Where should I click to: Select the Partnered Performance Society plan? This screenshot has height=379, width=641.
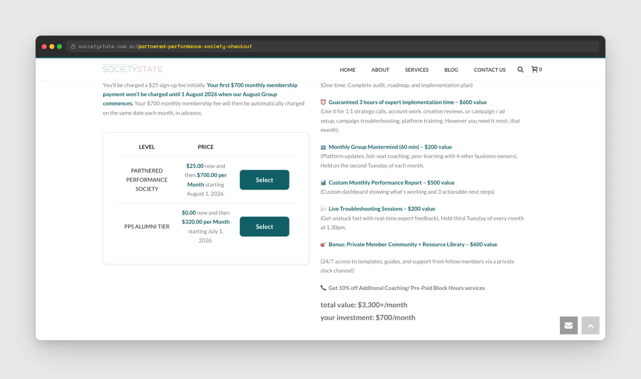(x=264, y=180)
